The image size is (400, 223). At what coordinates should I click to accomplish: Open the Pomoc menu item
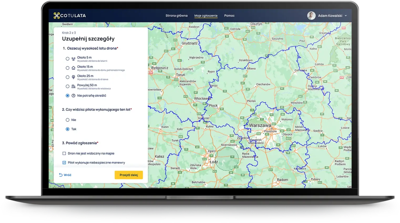pos(229,15)
